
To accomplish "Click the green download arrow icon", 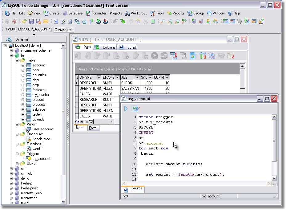I will (98, 21).
